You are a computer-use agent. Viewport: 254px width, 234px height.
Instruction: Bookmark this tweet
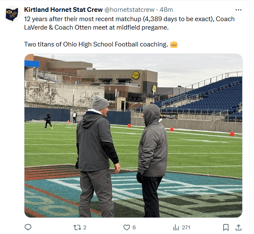(226, 227)
